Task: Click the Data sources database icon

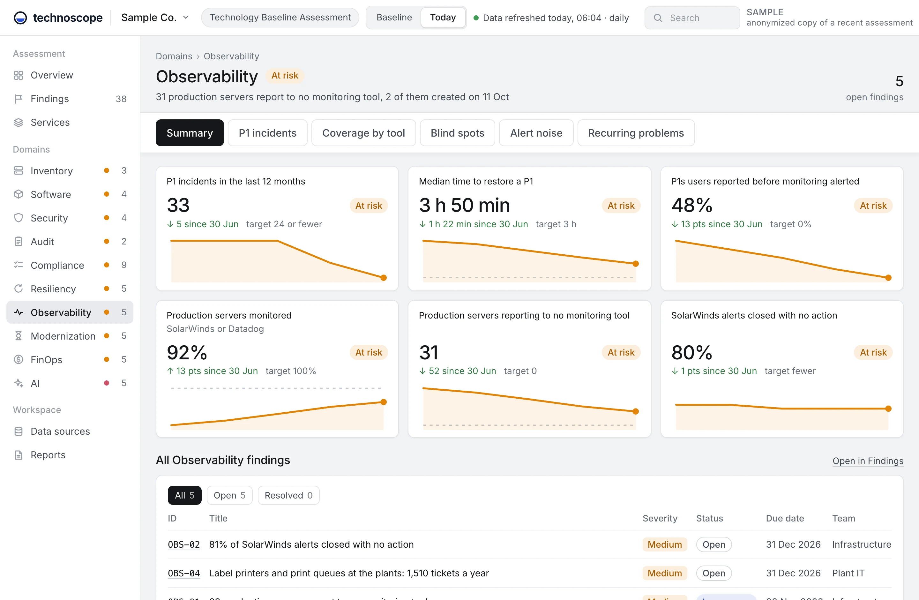Action: 18,431
